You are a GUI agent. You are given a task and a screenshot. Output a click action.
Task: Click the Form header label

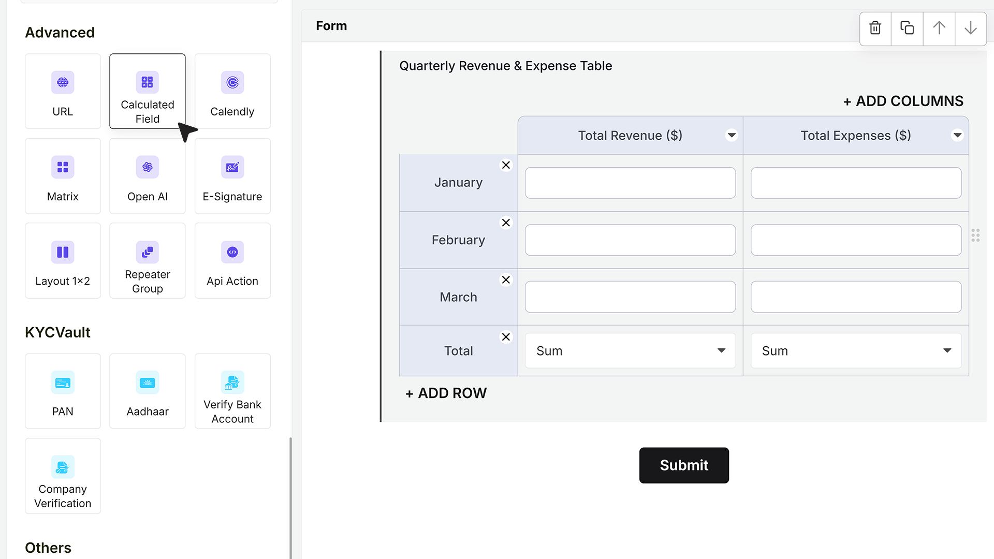coord(331,26)
